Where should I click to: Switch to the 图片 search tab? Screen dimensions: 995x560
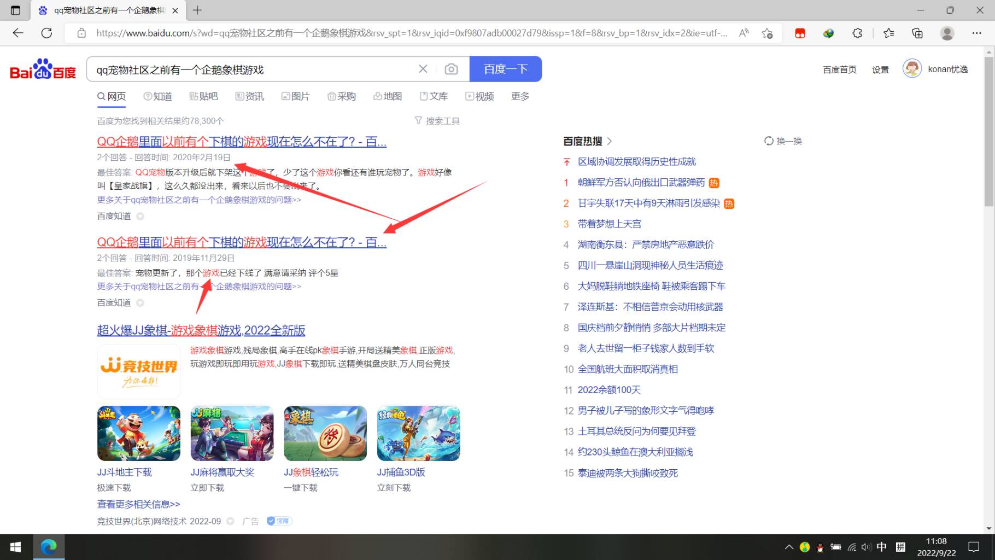click(296, 96)
